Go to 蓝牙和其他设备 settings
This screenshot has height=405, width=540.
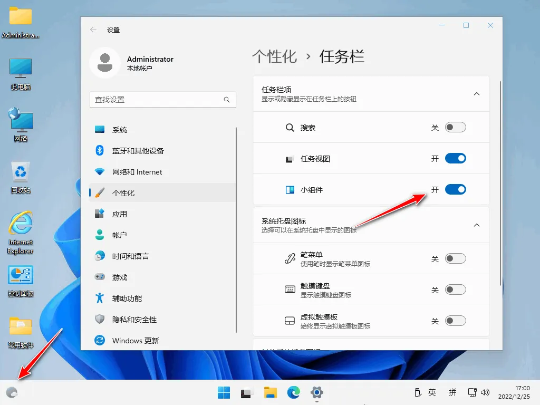pyautogui.click(x=138, y=151)
